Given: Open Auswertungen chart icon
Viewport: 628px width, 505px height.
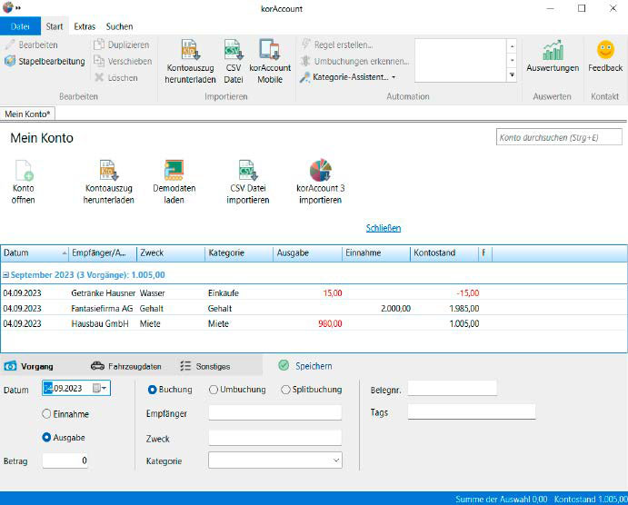Looking at the screenshot, I should (x=553, y=51).
